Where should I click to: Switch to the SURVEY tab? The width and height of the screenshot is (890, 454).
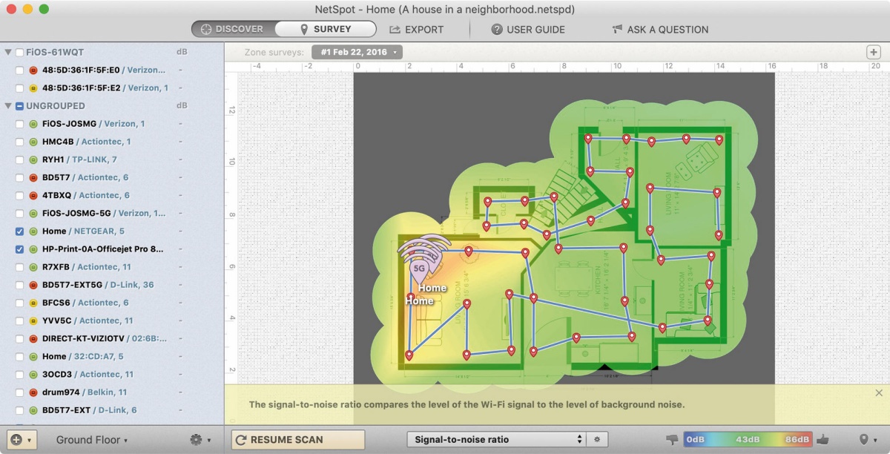(325, 30)
